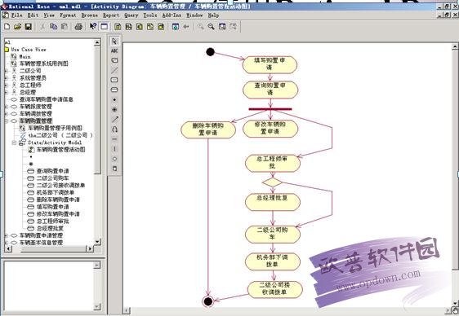459x316 pixels.
Task: Click the Open model folder icon
Action: click(18, 27)
